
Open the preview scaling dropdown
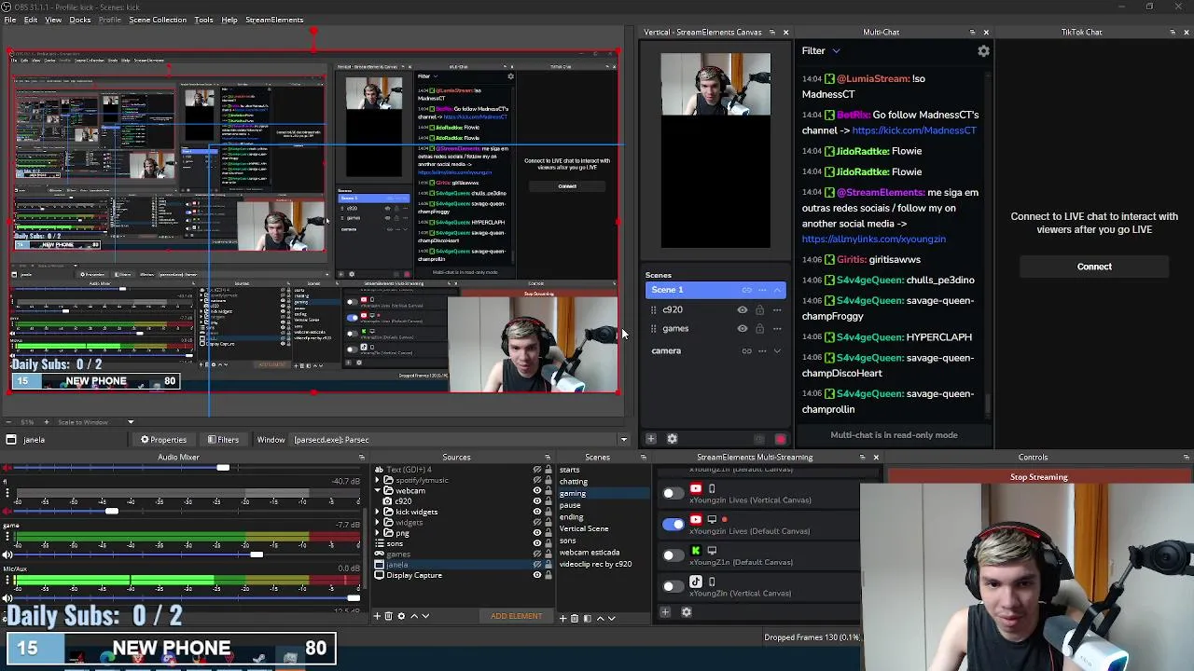pos(97,422)
